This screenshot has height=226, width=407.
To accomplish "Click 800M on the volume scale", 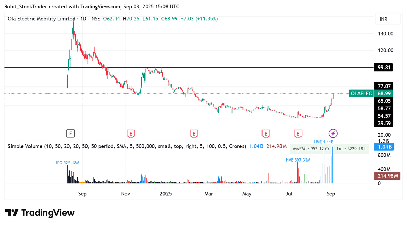I will [x=384, y=155].
